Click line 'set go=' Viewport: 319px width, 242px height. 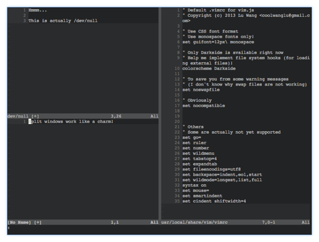click(192, 137)
